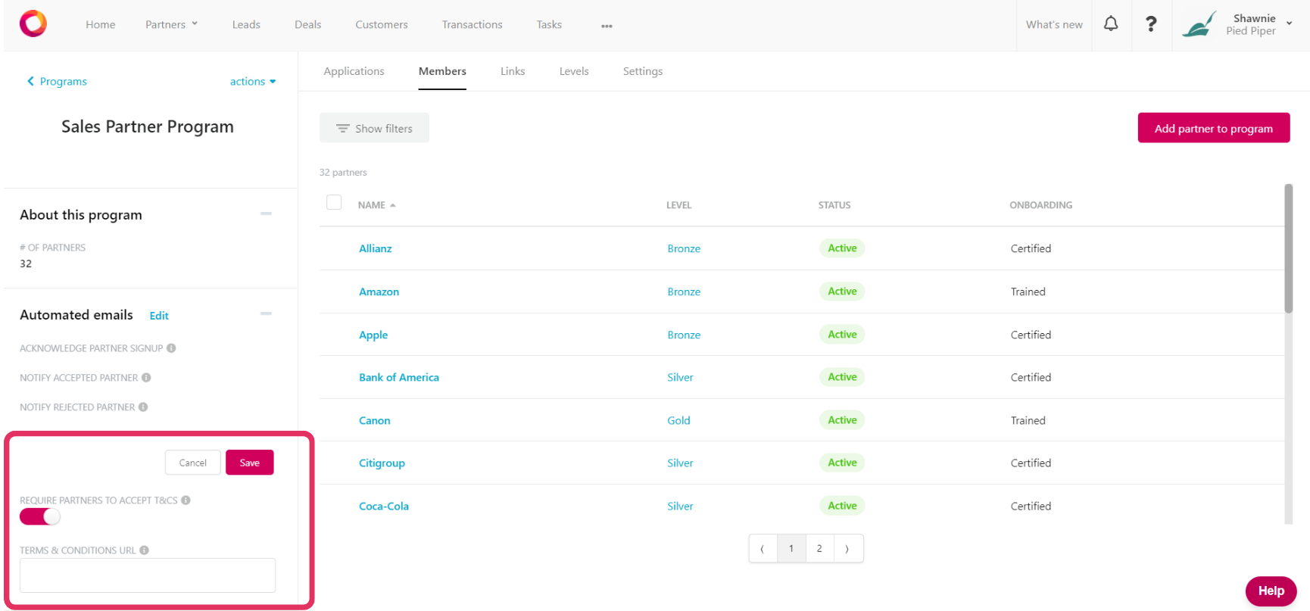The image size is (1310, 611).
Task: Open the Apple partner
Action: (373, 335)
